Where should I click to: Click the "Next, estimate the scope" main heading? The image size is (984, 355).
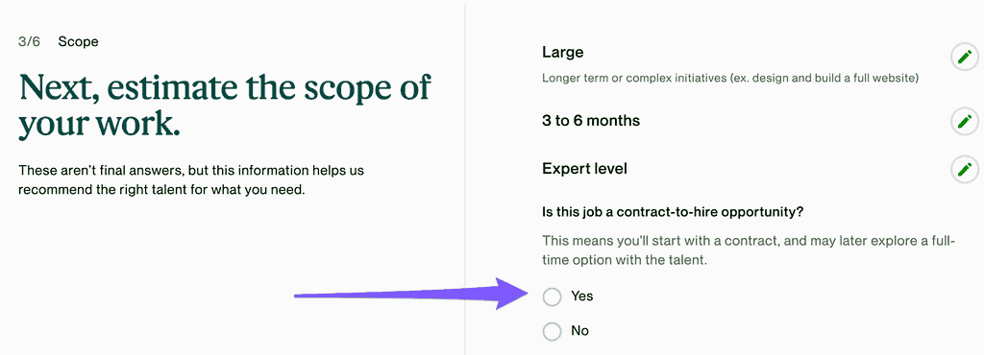tap(225, 106)
